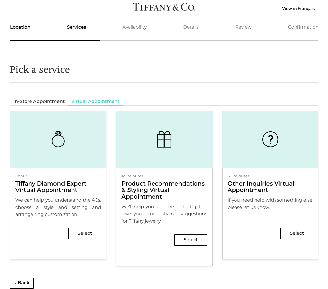Go back with the Back button
The width and height of the screenshot is (328, 289).
tap(22, 283)
